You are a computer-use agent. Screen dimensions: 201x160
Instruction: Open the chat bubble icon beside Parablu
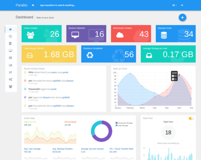coord(33,5)
